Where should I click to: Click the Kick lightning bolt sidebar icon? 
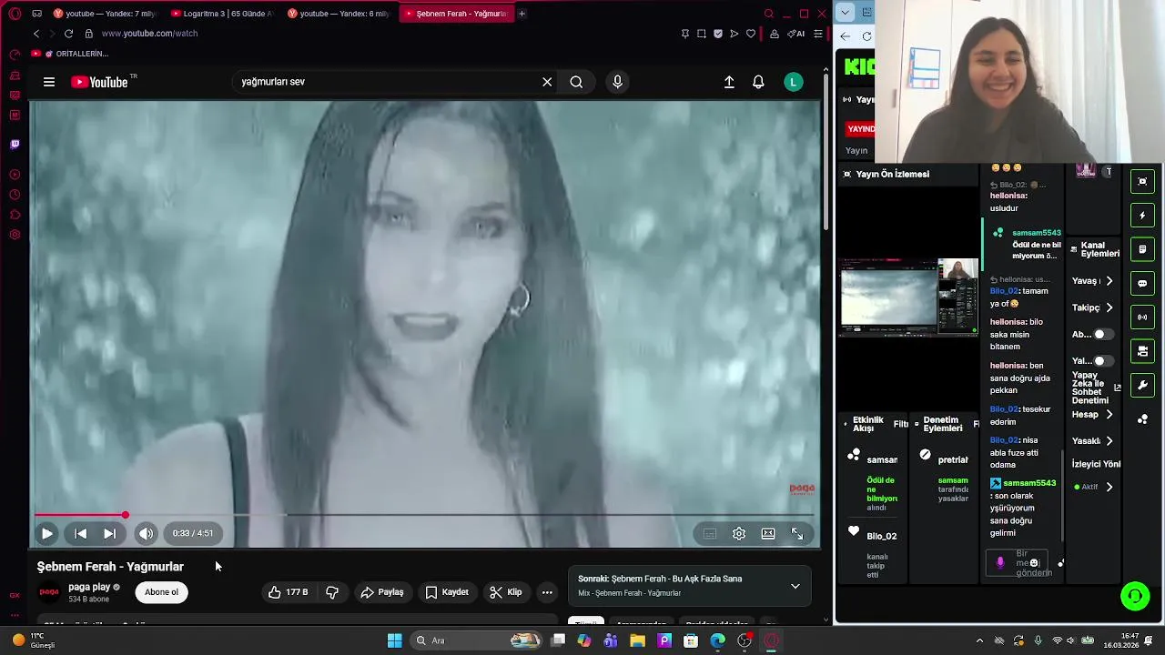tap(1142, 216)
